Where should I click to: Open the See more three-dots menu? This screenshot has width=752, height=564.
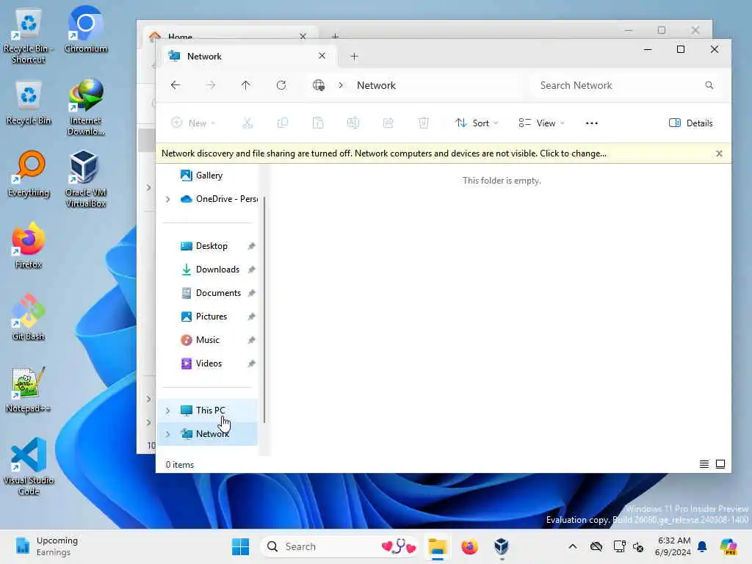(591, 123)
